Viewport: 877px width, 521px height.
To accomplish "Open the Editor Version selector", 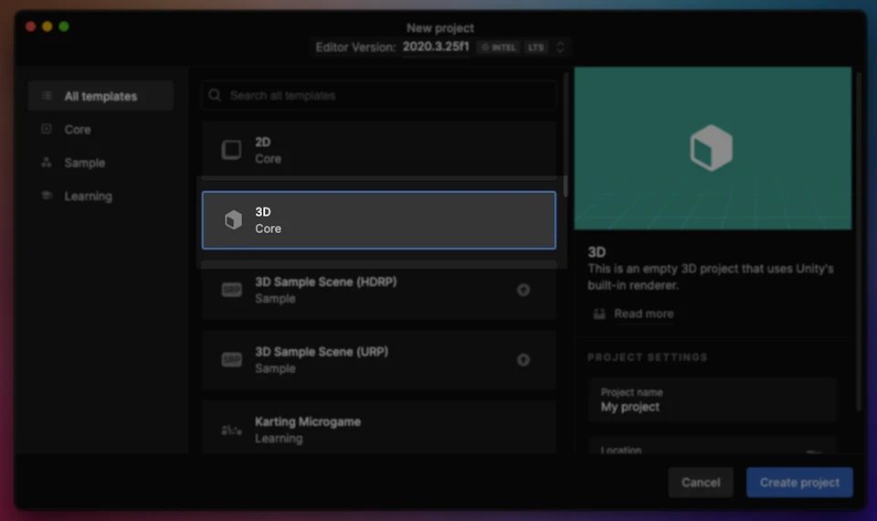I will pos(440,47).
